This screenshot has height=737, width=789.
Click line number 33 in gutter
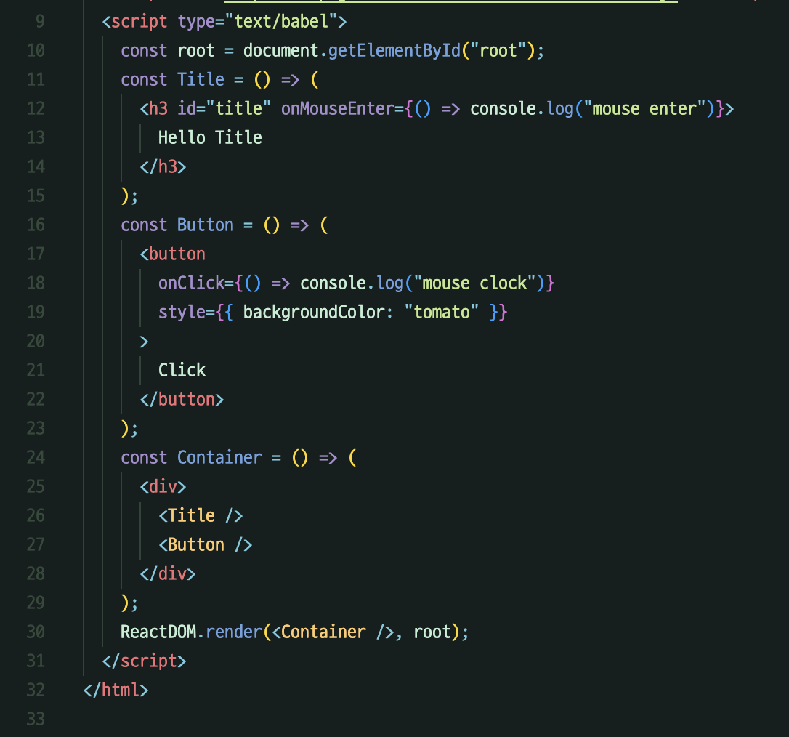(x=35, y=719)
